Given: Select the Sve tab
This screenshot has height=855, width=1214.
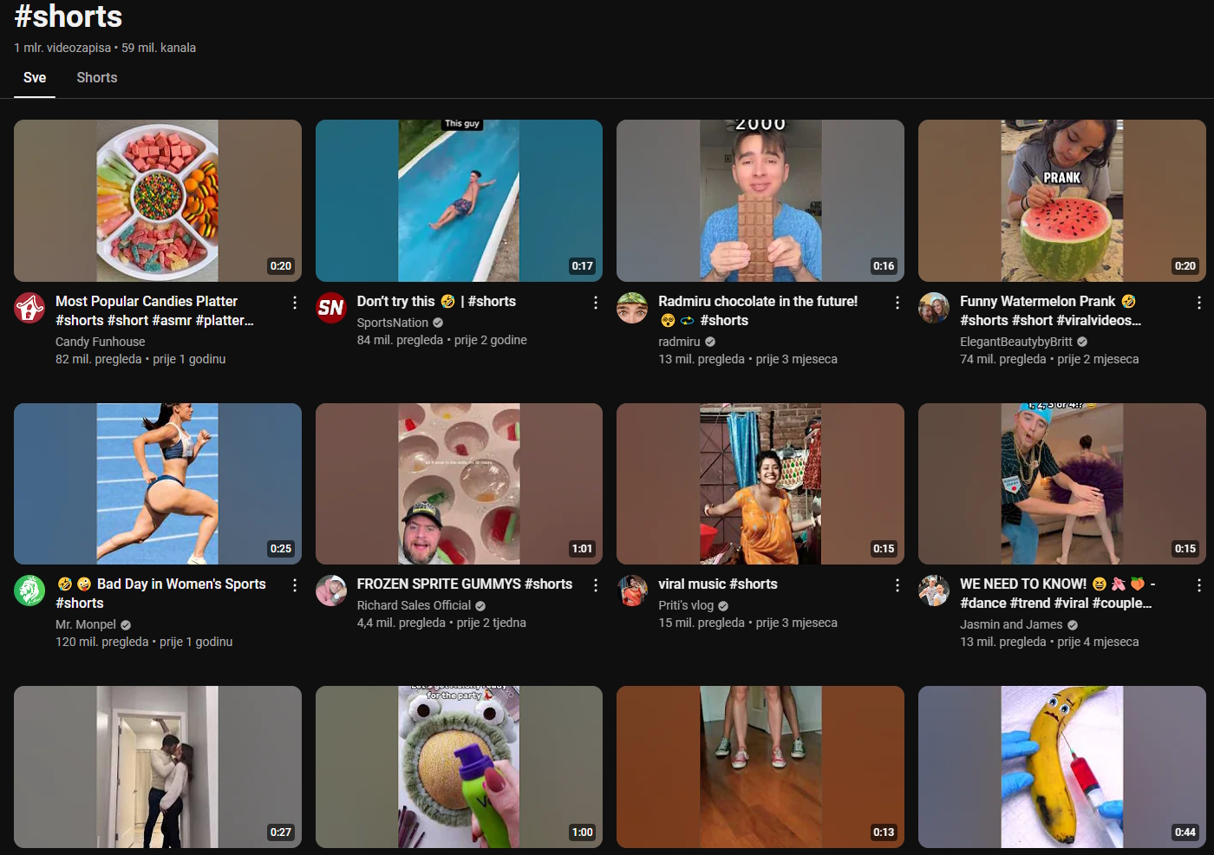Looking at the screenshot, I should point(35,78).
